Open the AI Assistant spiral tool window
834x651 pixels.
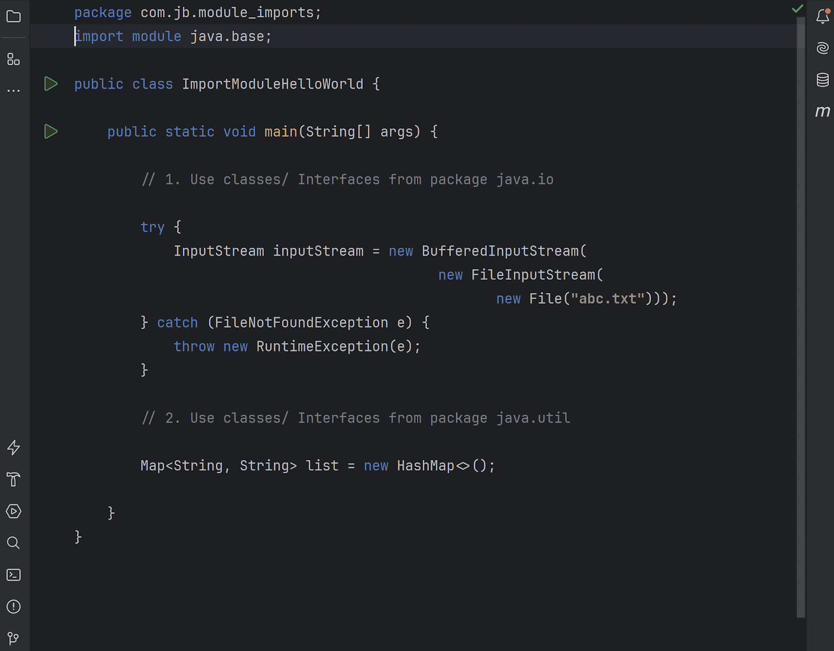coord(823,48)
